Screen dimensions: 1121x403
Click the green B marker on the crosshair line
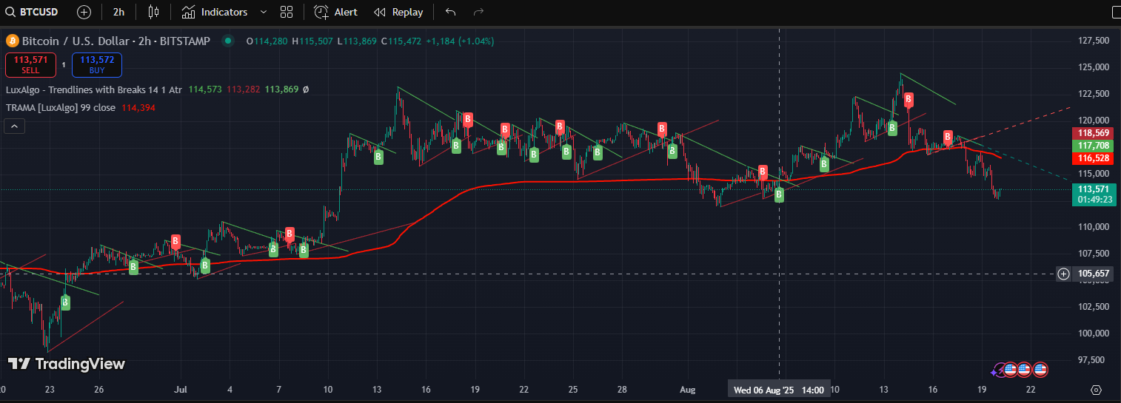pos(779,195)
